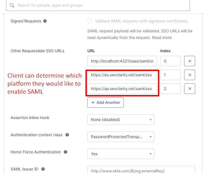
Task: Click SAML Issuer ID help icon
Action: [x=43, y=169]
